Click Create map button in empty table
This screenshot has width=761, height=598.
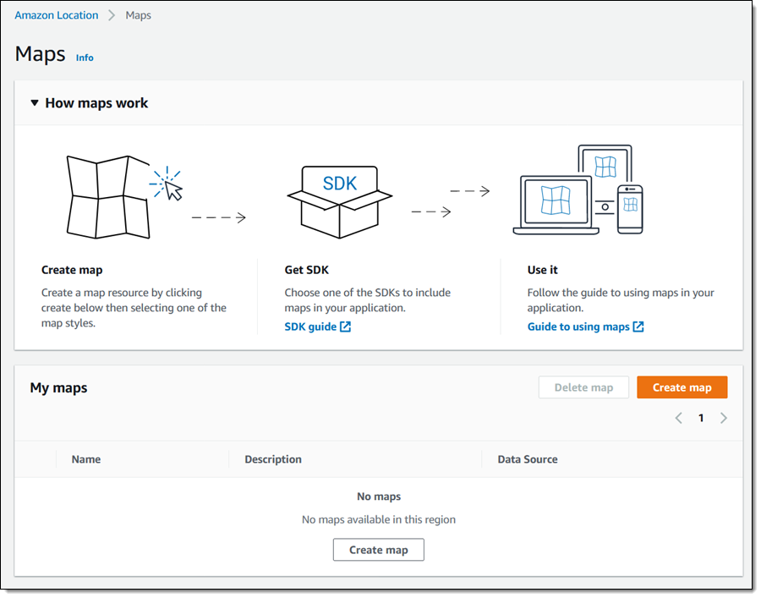pyautogui.click(x=378, y=550)
